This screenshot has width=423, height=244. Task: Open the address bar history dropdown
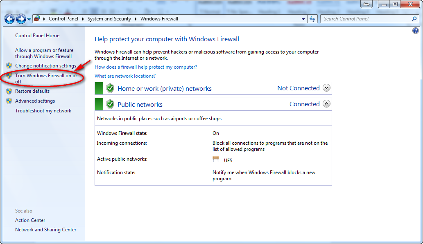[303, 19]
